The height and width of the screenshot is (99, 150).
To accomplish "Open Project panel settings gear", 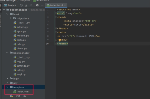I will (37, 5).
